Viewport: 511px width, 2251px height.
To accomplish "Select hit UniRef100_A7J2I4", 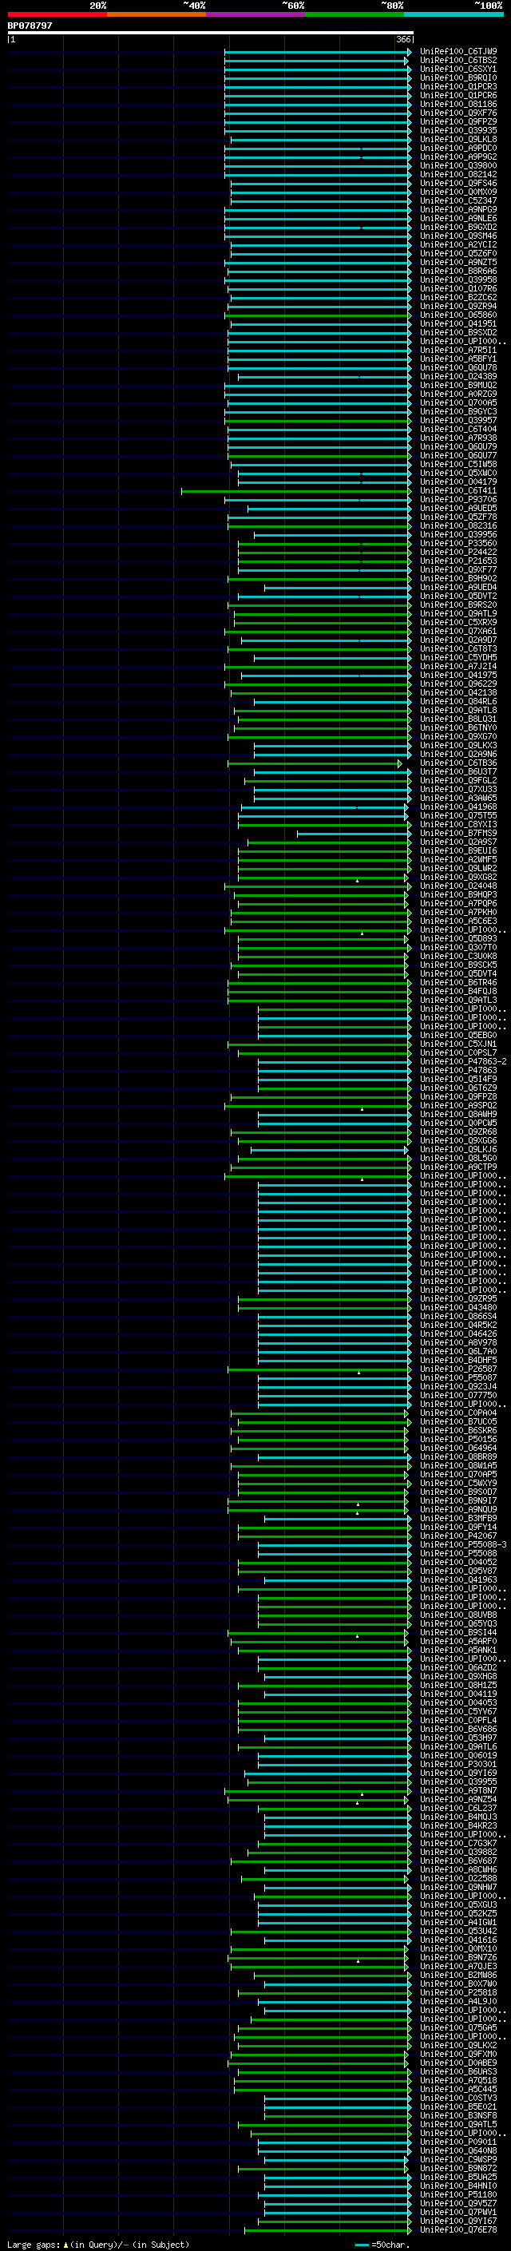I will point(458,666).
